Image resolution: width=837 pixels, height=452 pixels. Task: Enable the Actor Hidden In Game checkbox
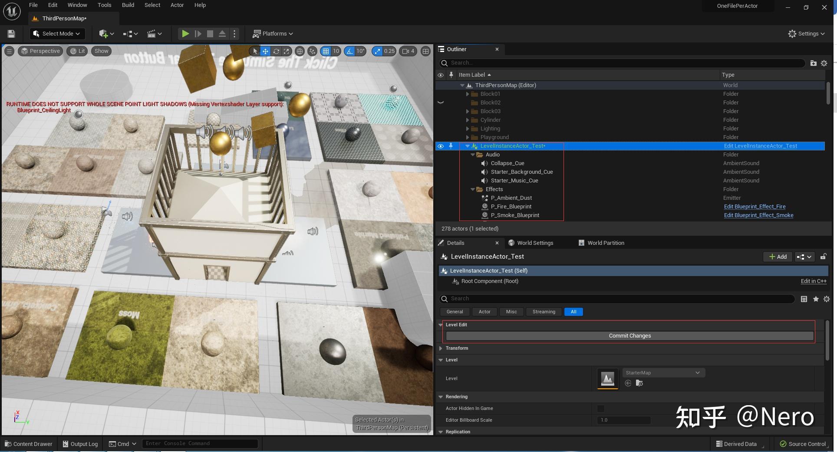point(600,408)
